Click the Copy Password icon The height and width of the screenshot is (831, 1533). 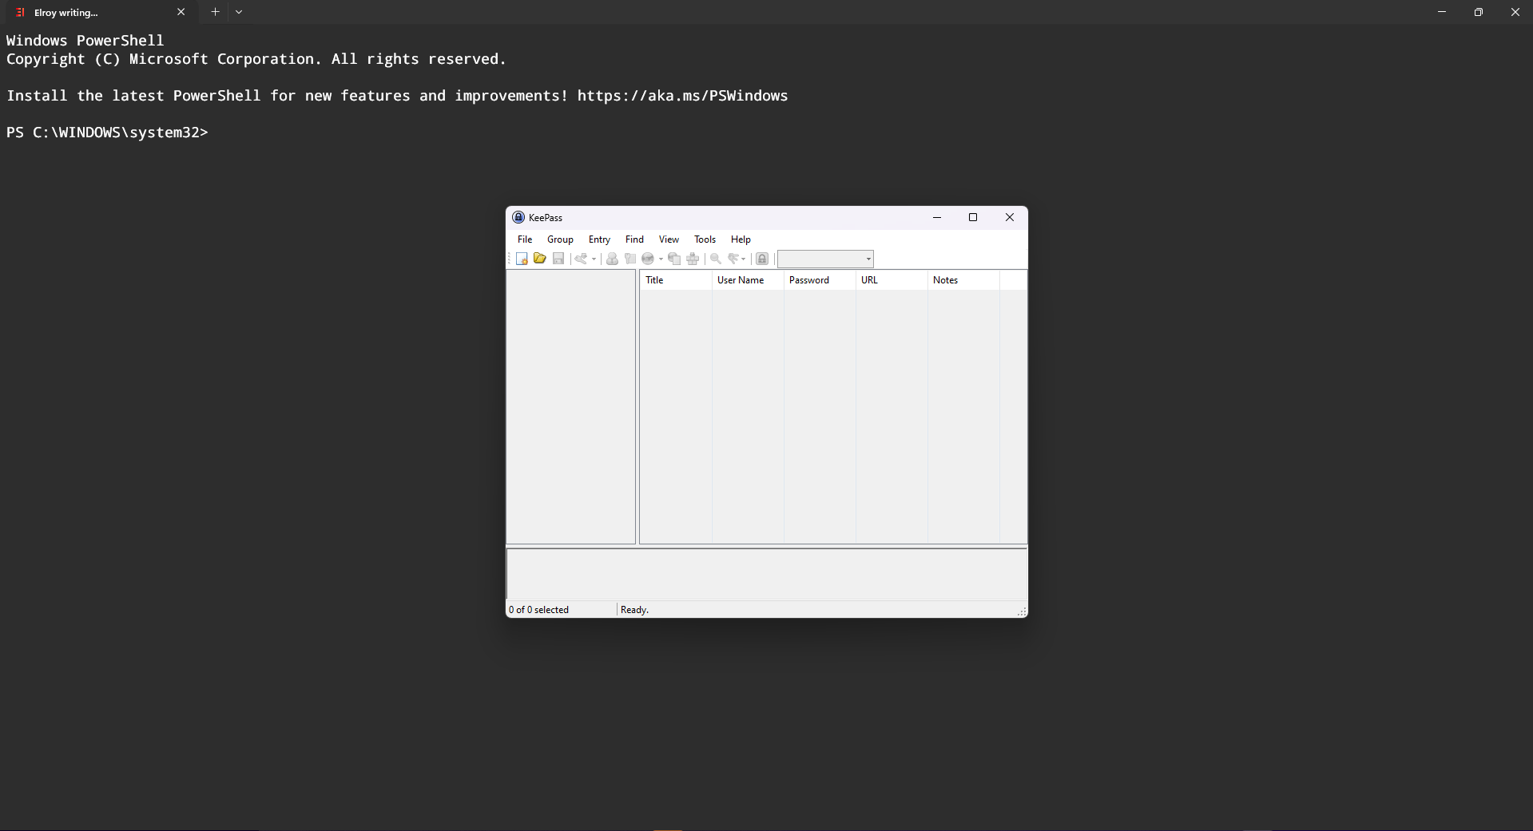click(x=630, y=259)
